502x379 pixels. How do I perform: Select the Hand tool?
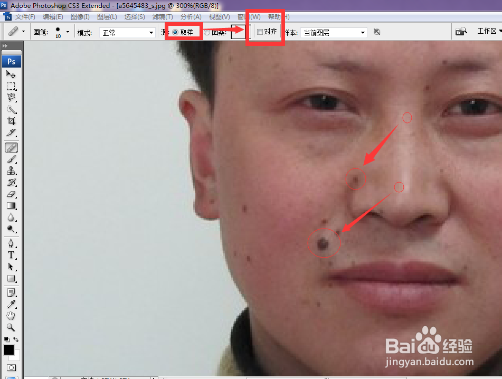click(x=11, y=316)
